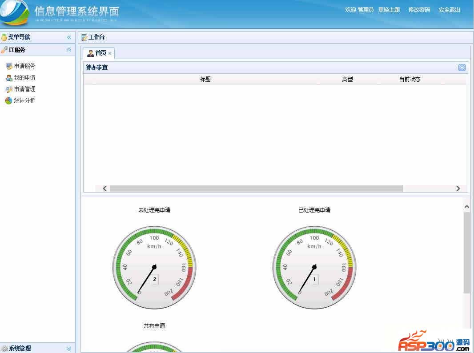Sort by 类型 column header
The width and height of the screenshot is (474, 353).
pos(347,79)
